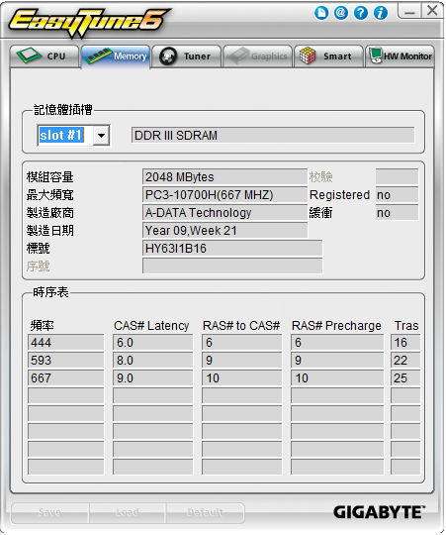This screenshot has width=446, height=535.
Task: Minimize the EasyTune6 window
Action: tap(409, 11)
